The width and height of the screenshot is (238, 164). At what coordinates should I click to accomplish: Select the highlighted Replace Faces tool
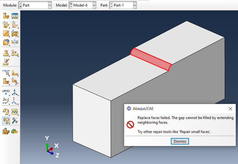[6, 121]
